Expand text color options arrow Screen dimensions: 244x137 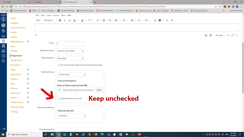[x=78, y=20]
